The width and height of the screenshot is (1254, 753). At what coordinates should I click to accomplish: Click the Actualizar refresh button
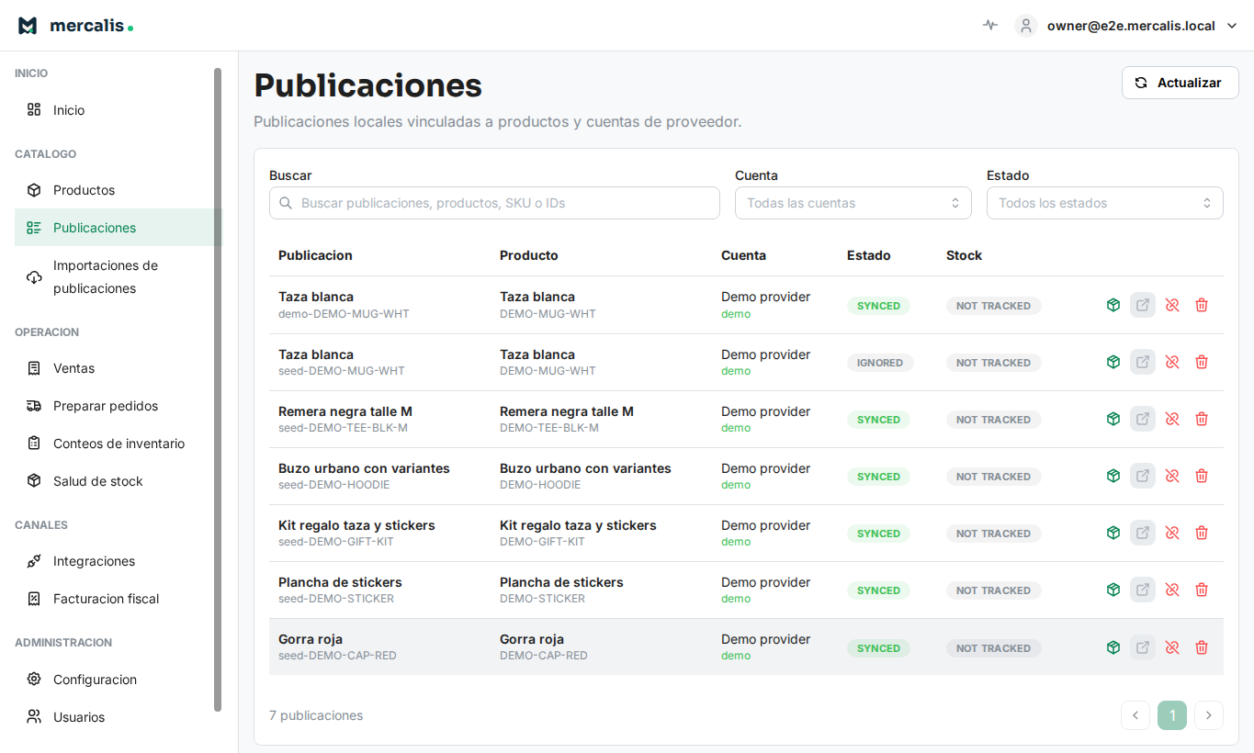coord(1180,83)
